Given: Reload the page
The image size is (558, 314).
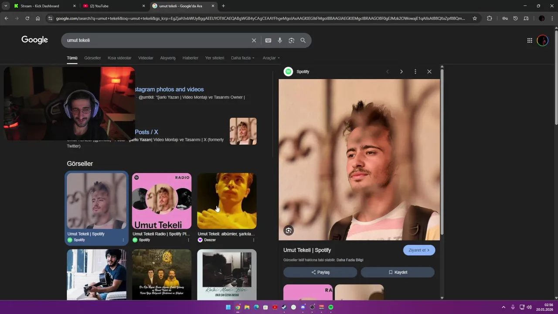Looking at the screenshot, I should click(x=27, y=18).
